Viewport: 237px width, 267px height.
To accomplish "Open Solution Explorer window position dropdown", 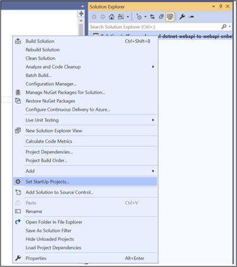I will pyautogui.click(x=213, y=6).
